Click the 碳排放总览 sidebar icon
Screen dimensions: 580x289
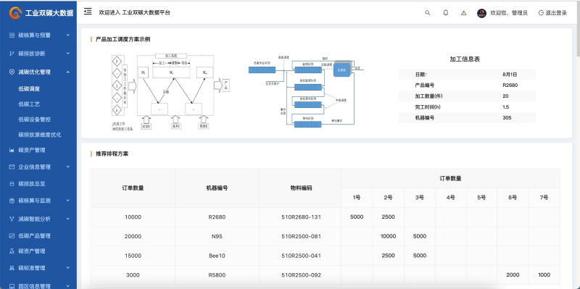pyautogui.click(x=12, y=184)
